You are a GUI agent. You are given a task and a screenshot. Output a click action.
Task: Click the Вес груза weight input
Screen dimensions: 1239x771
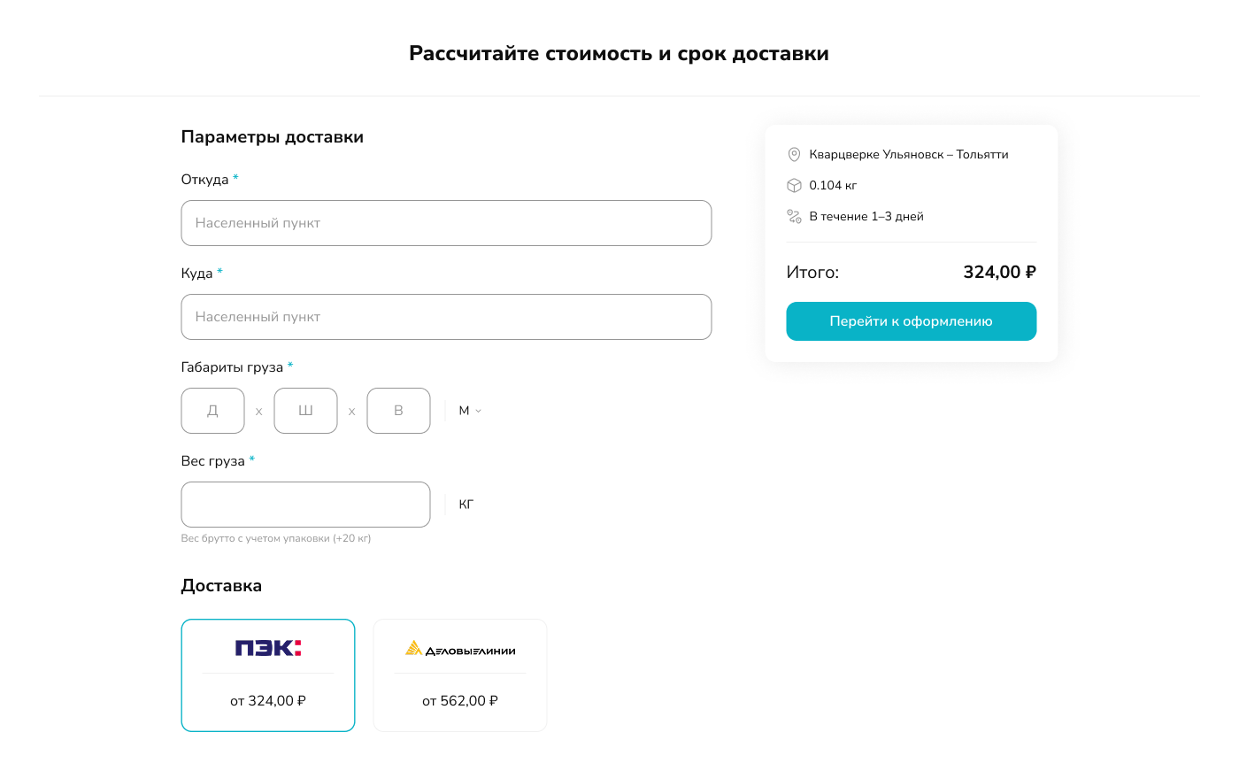pyautogui.click(x=305, y=505)
